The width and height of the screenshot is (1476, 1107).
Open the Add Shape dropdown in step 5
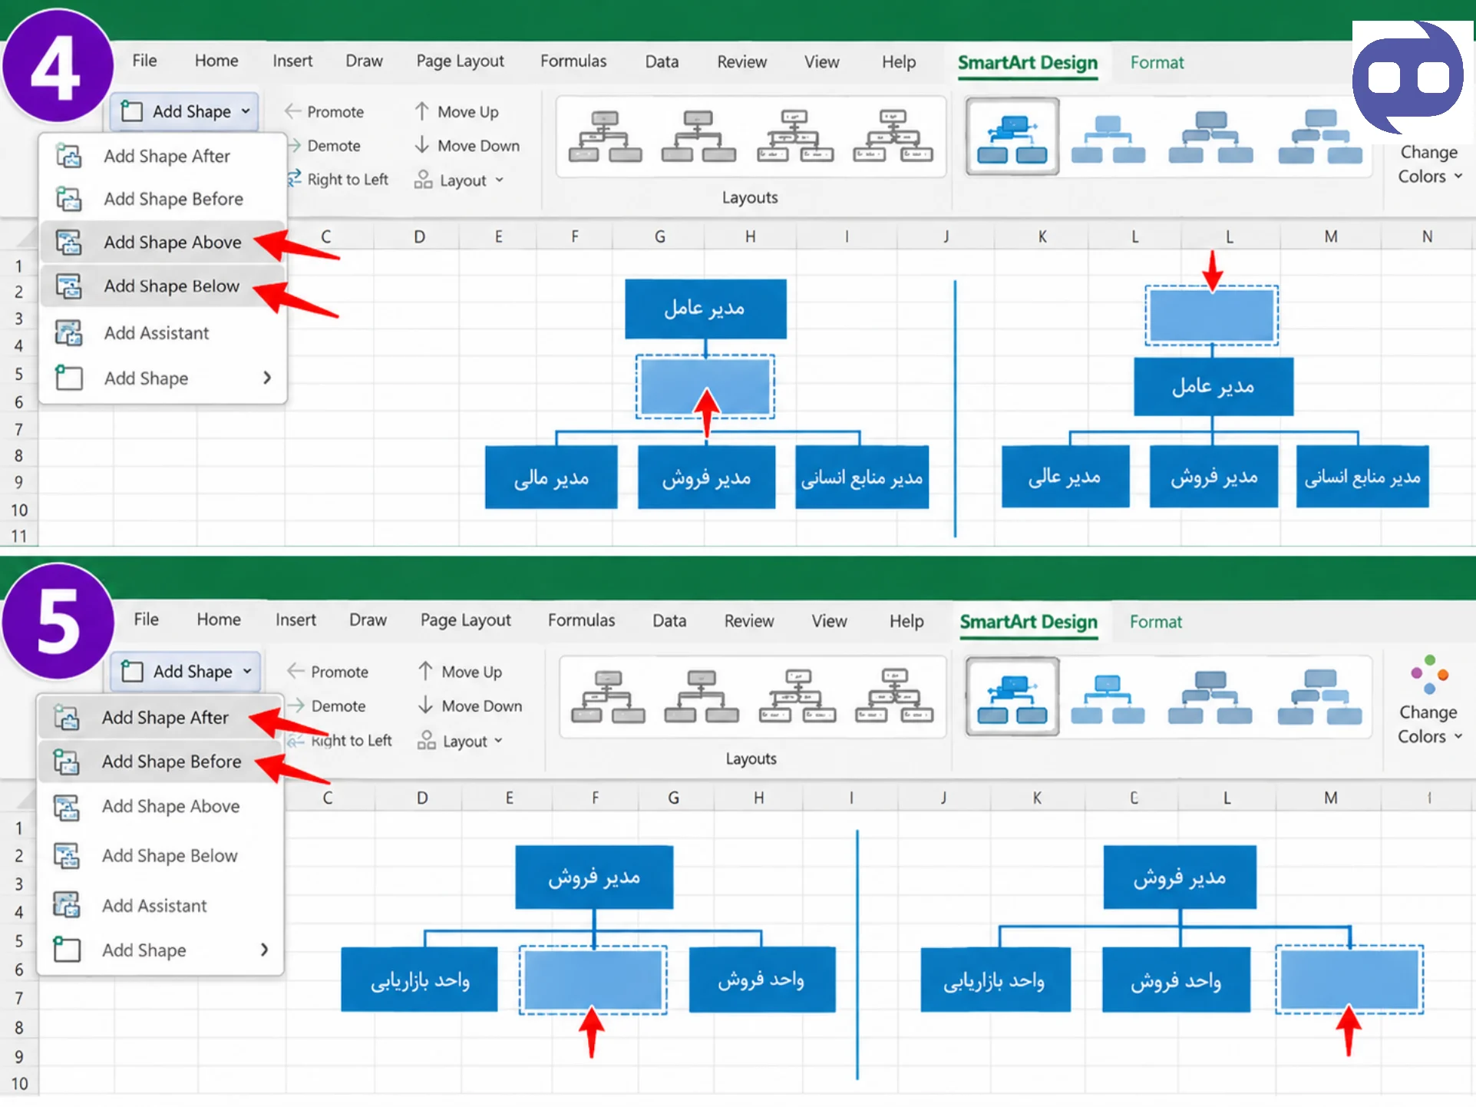pyautogui.click(x=186, y=672)
